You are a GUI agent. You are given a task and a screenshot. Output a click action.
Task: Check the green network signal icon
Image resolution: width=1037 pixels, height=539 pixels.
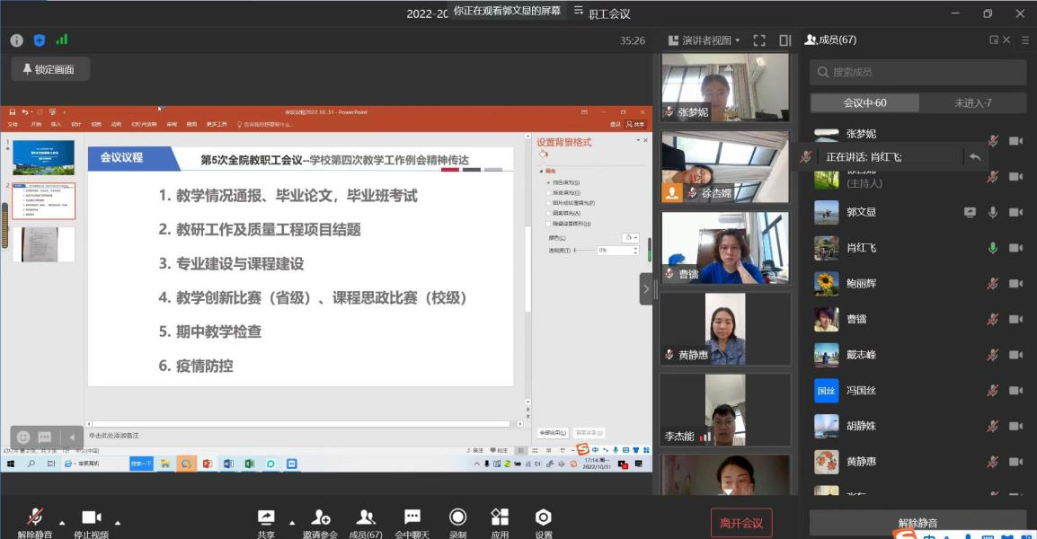61,40
